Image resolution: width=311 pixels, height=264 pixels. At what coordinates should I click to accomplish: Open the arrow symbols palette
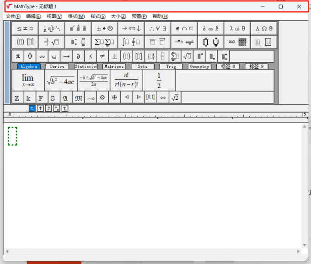coord(131,28)
